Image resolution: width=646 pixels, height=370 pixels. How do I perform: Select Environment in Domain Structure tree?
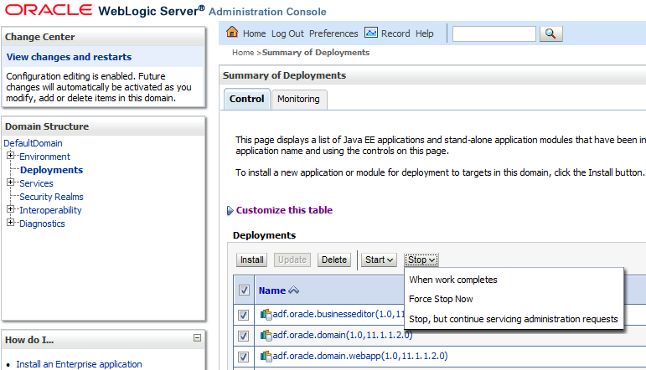(45, 157)
